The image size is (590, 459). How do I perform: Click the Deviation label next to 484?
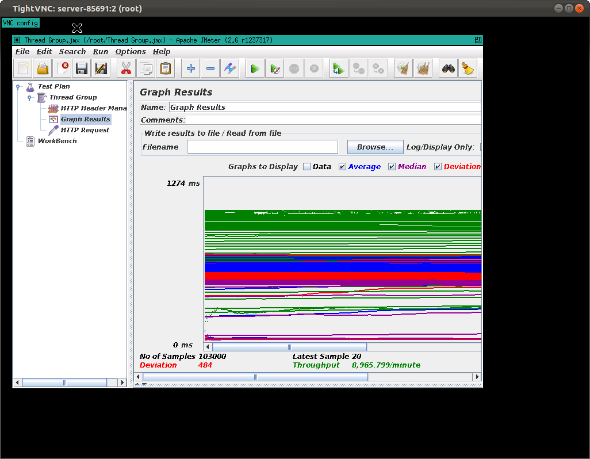[158, 365]
